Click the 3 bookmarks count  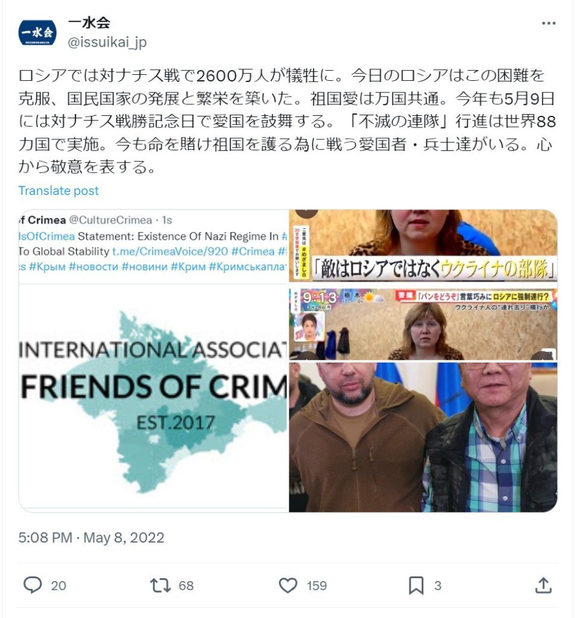438,585
